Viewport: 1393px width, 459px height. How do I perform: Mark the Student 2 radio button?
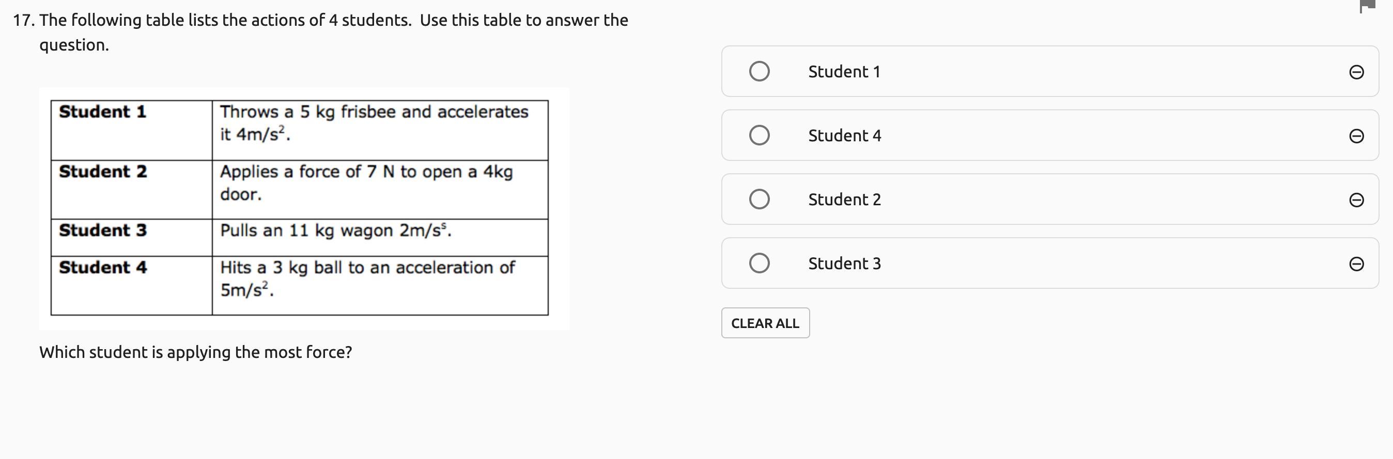click(759, 199)
